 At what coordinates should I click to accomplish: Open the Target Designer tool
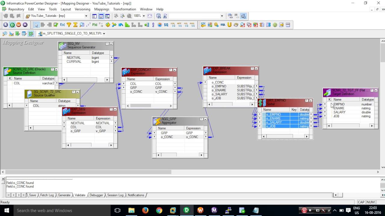coord(11,34)
